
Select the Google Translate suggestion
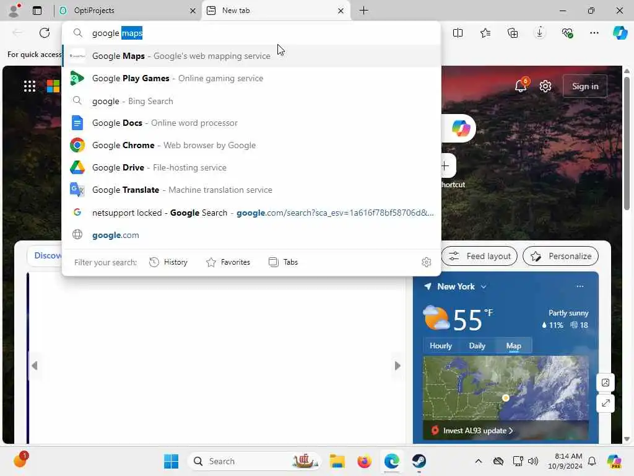tap(251, 190)
